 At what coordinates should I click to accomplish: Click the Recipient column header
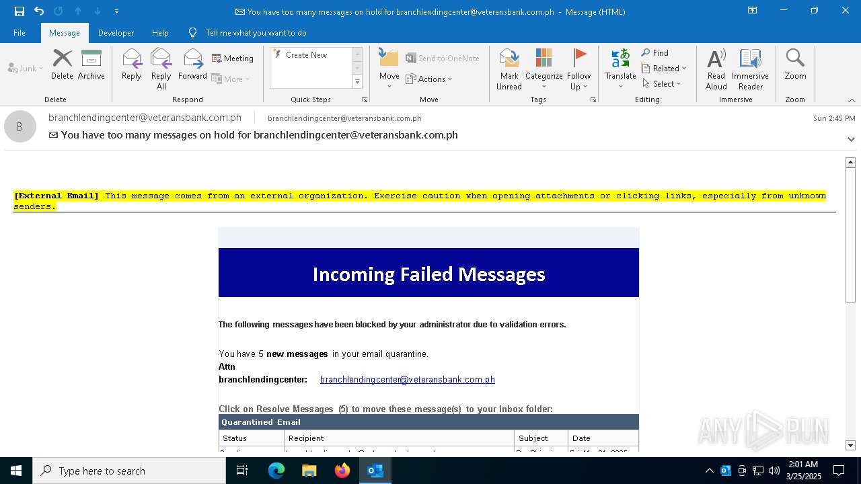click(x=400, y=438)
